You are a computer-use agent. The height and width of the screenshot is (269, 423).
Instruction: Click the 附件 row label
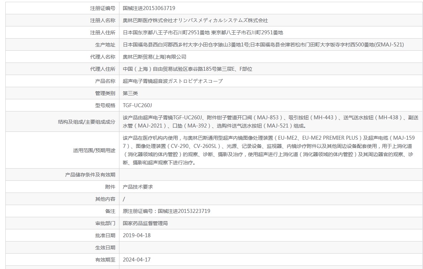point(110,187)
